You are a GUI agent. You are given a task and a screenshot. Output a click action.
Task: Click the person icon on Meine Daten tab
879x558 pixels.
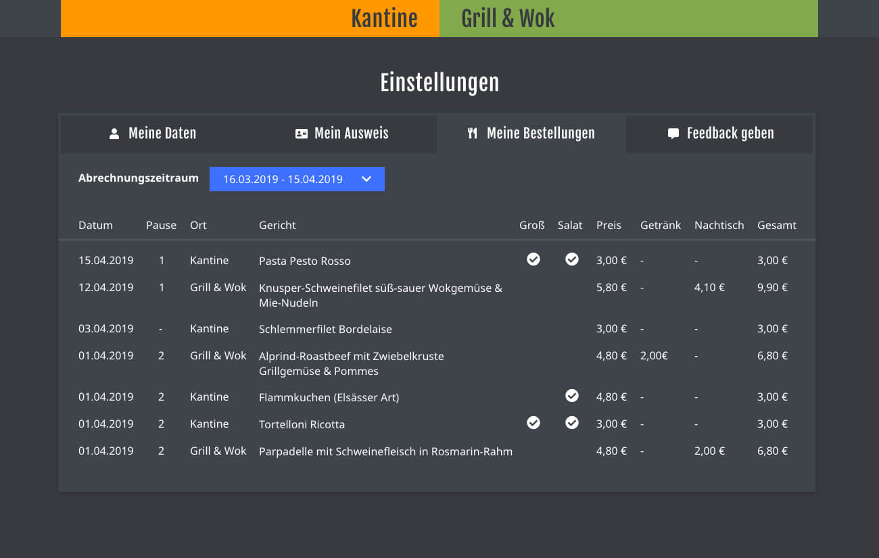point(114,133)
